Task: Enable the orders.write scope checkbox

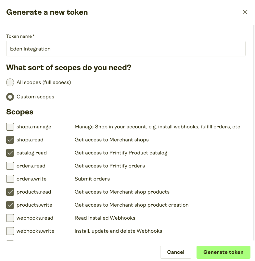Action: coord(10,179)
